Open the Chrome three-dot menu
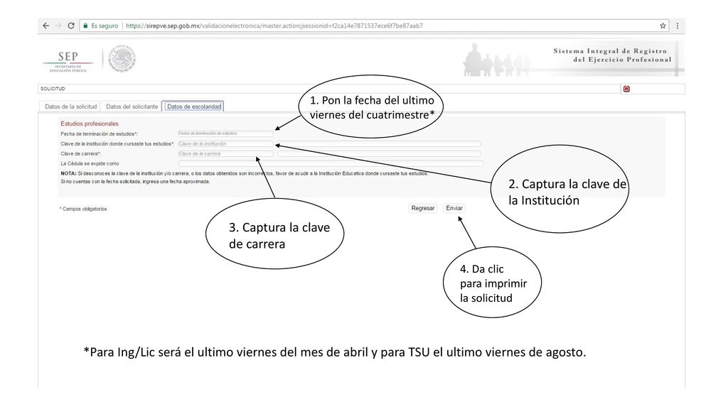 coord(678,26)
